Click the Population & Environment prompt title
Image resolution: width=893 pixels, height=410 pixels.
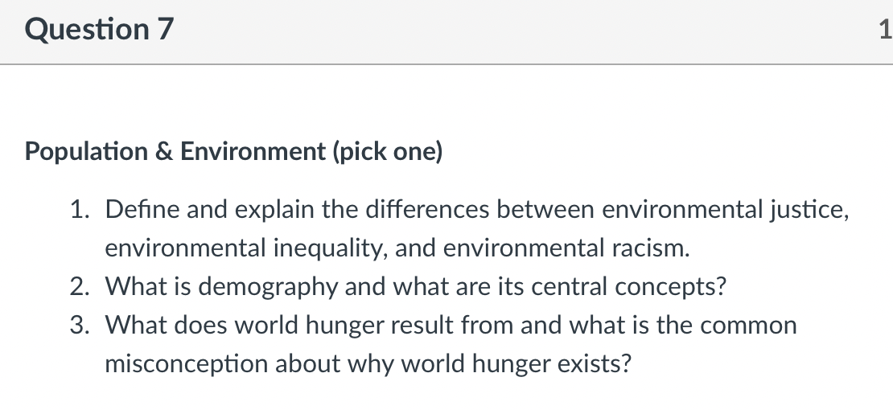pyautogui.click(x=233, y=151)
